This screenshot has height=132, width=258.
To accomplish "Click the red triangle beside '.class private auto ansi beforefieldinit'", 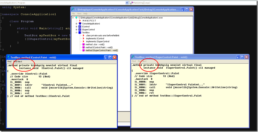I will click(x=83, y=36).
